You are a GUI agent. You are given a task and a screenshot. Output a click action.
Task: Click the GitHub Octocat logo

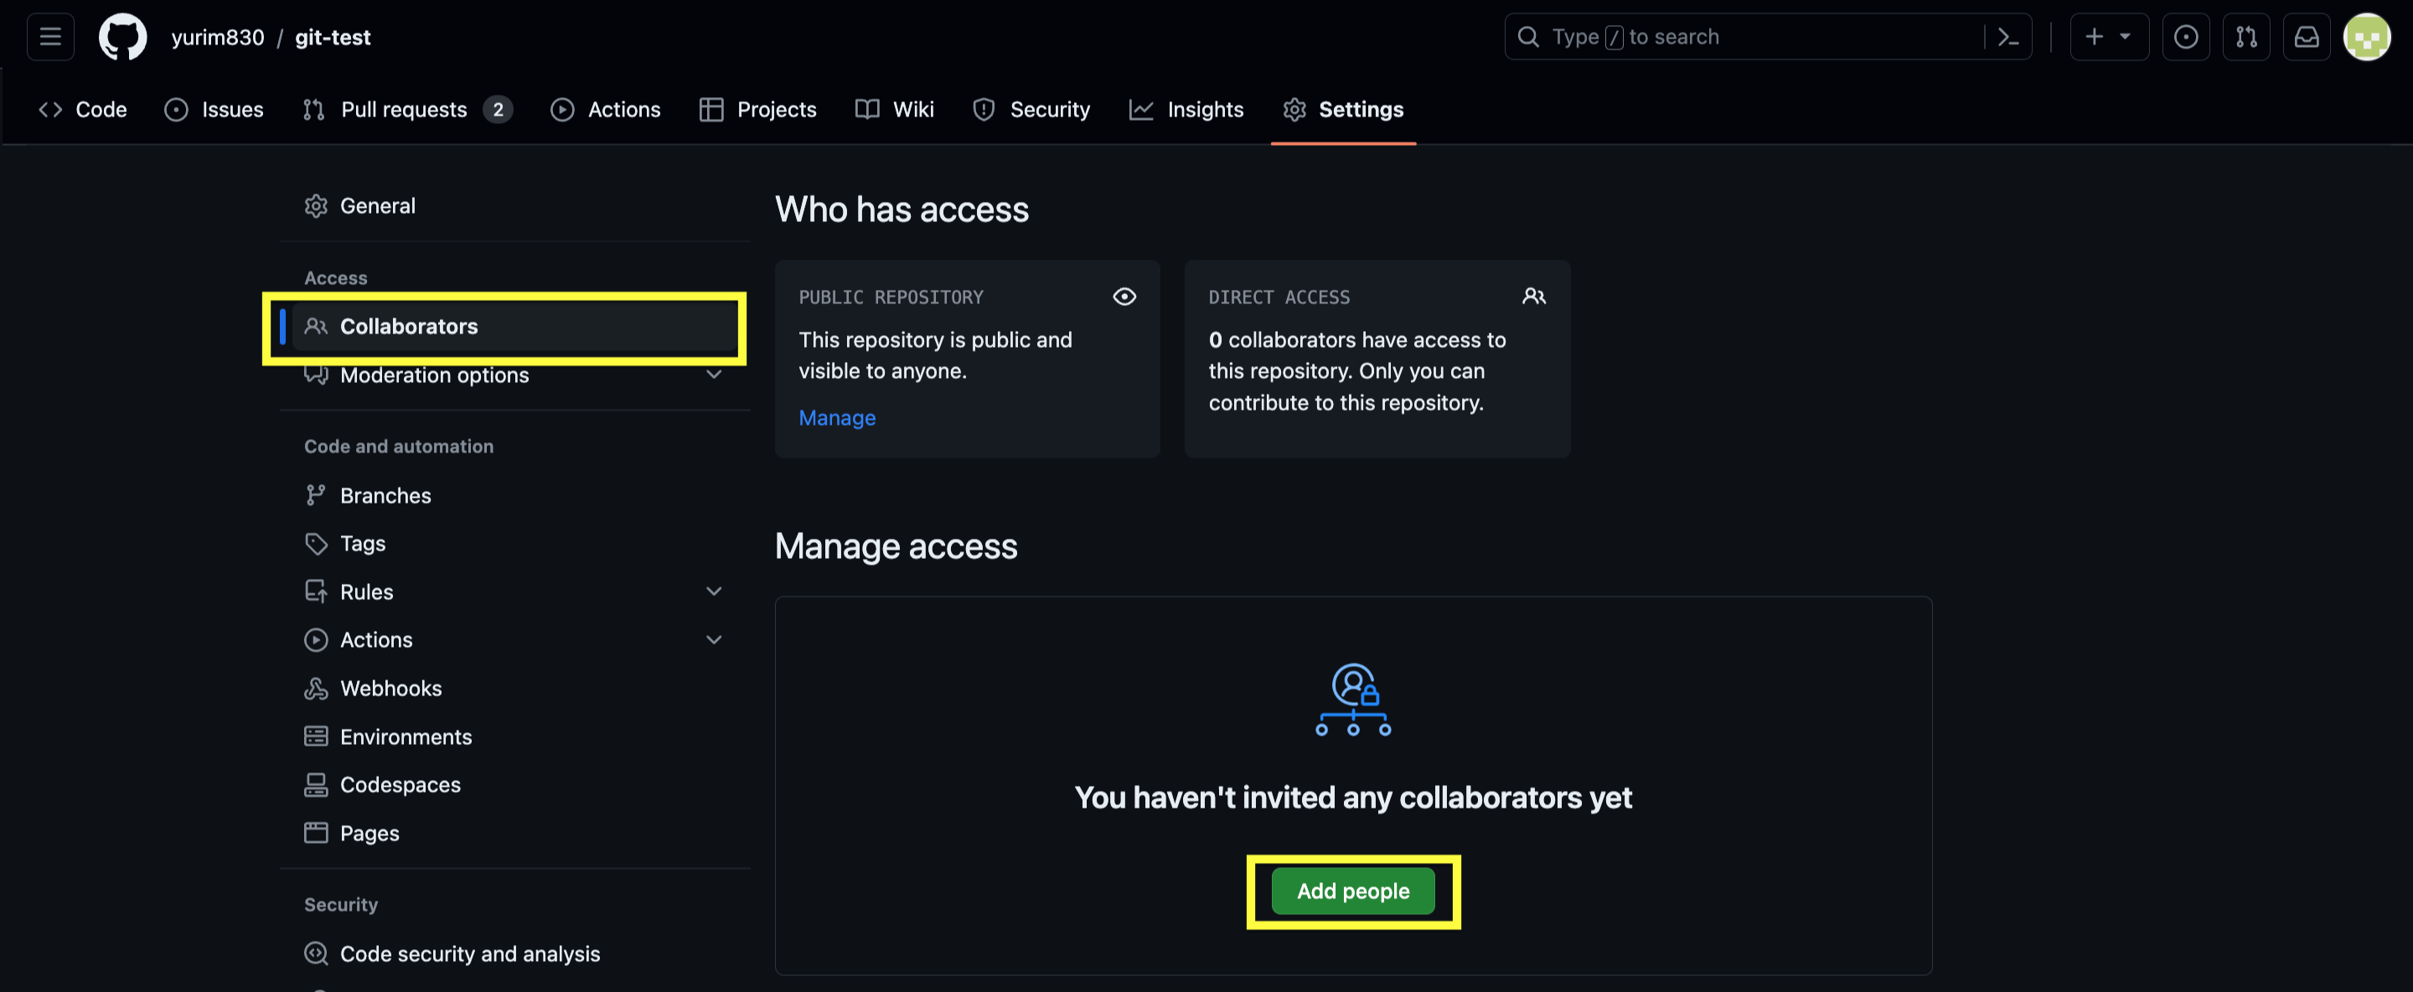122,38
